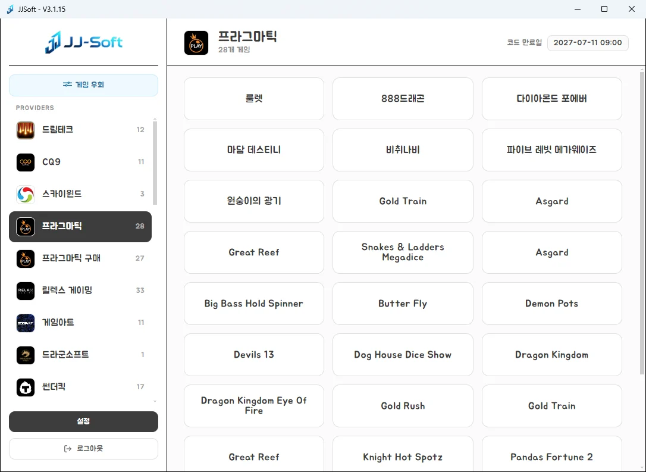Screen dimensions: 646x472
Task: Select the 썬더킥 provider name
Action: pos(54,387)
